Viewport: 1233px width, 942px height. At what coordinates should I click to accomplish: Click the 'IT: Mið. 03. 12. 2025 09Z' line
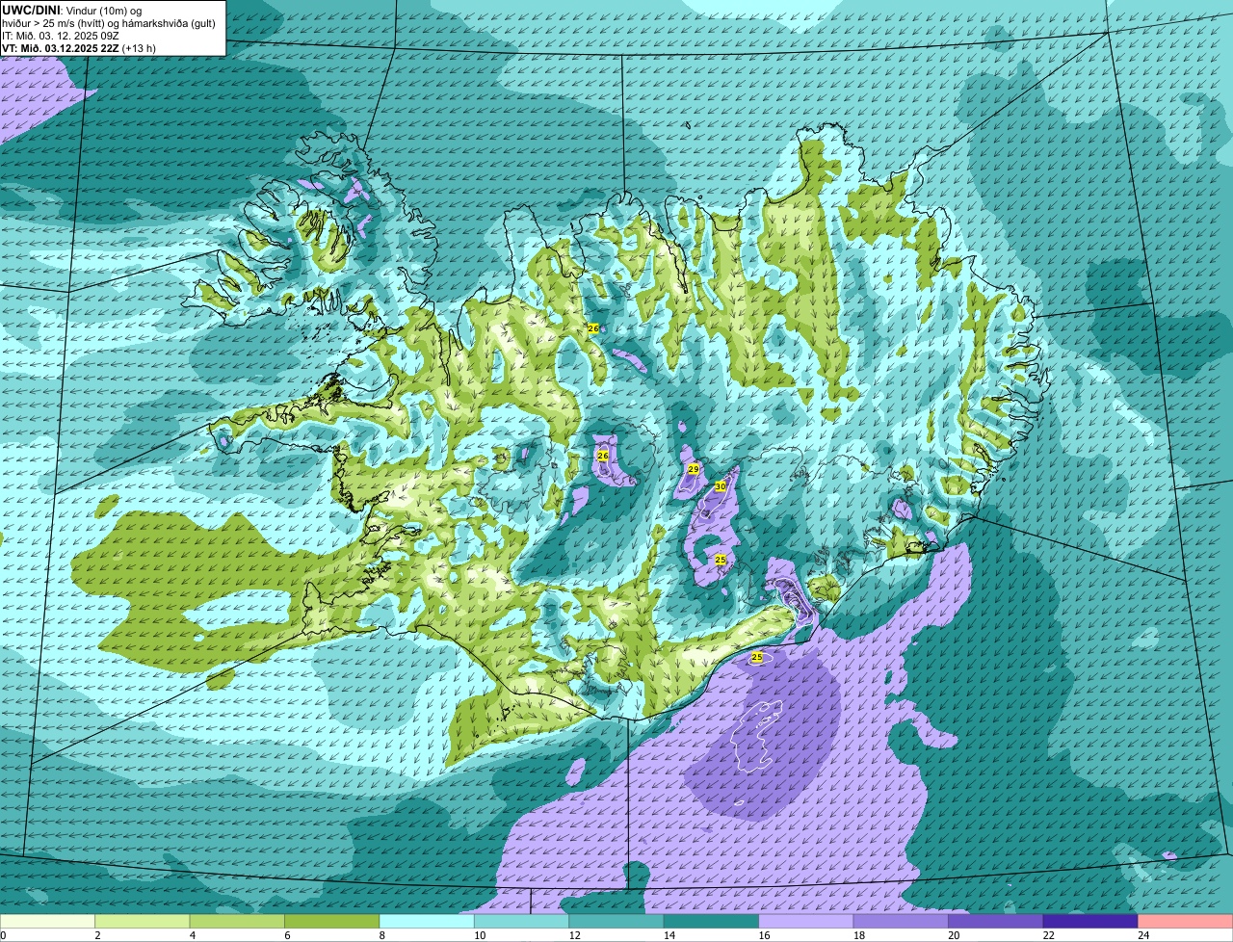(61, 35)
